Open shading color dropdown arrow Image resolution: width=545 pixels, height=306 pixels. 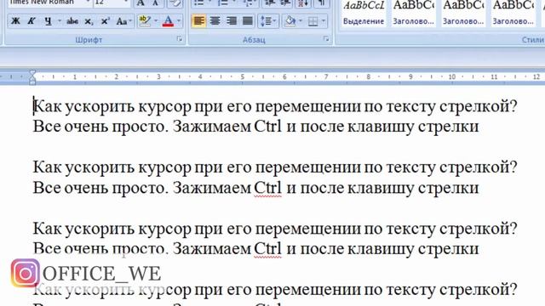point(301,21)
